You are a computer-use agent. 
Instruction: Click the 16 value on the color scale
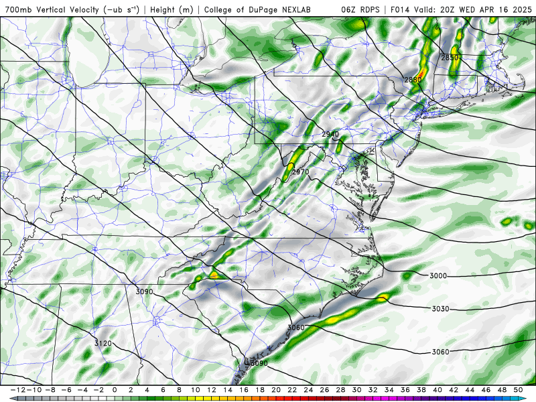pyautogui.click(x=244, y=390)
